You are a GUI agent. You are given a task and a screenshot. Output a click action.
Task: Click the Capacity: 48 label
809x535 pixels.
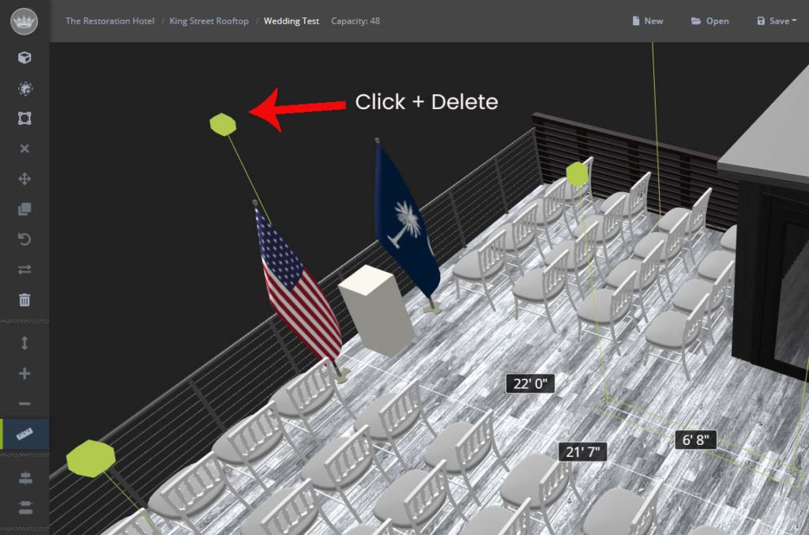[356, 21]
